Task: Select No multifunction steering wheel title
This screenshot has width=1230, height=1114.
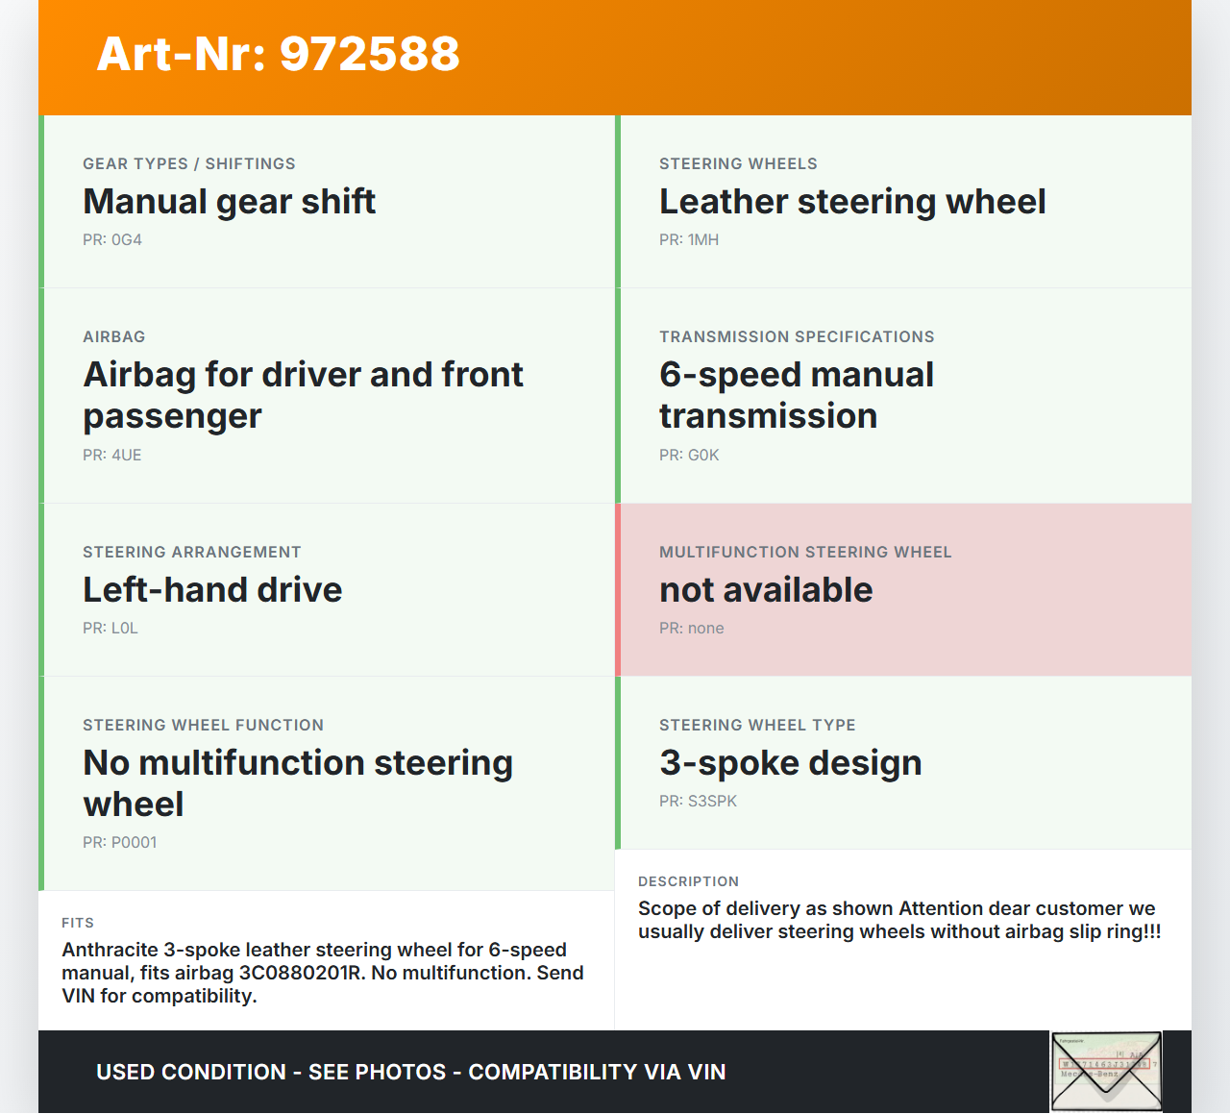Action: point(298,783)
